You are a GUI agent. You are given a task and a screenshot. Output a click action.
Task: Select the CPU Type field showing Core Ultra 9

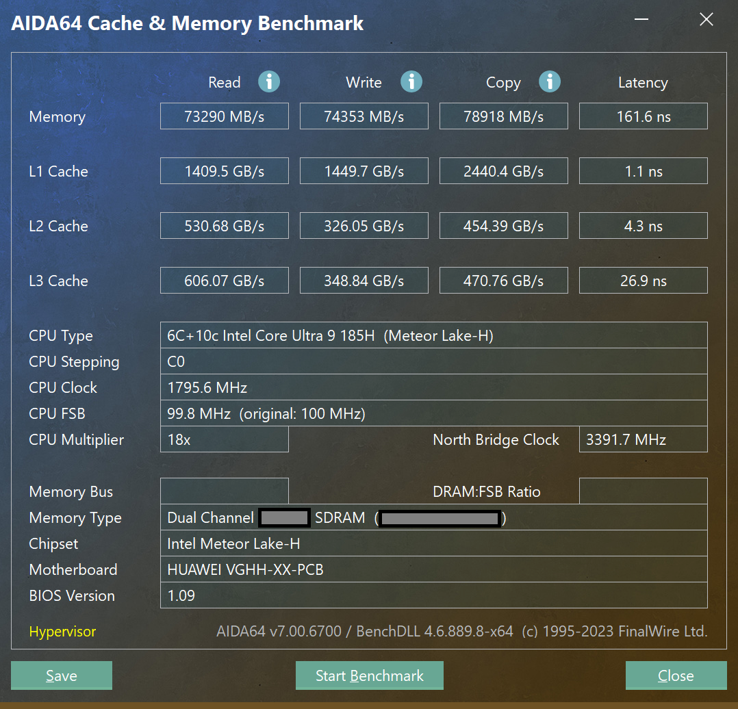(x=433, y=335)
